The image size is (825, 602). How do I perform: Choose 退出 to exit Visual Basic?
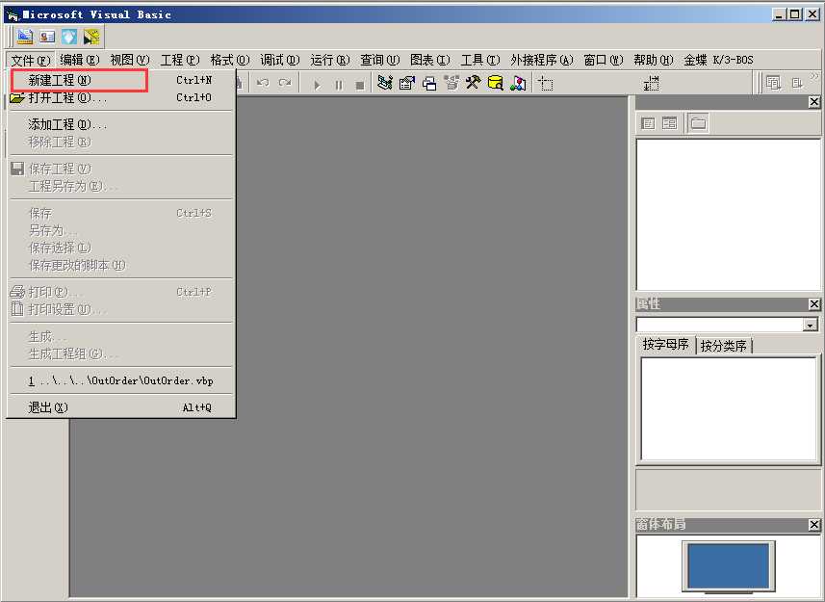pos(120,407)
